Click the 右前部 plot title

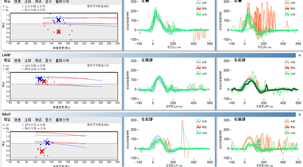(x=240, y=119)
